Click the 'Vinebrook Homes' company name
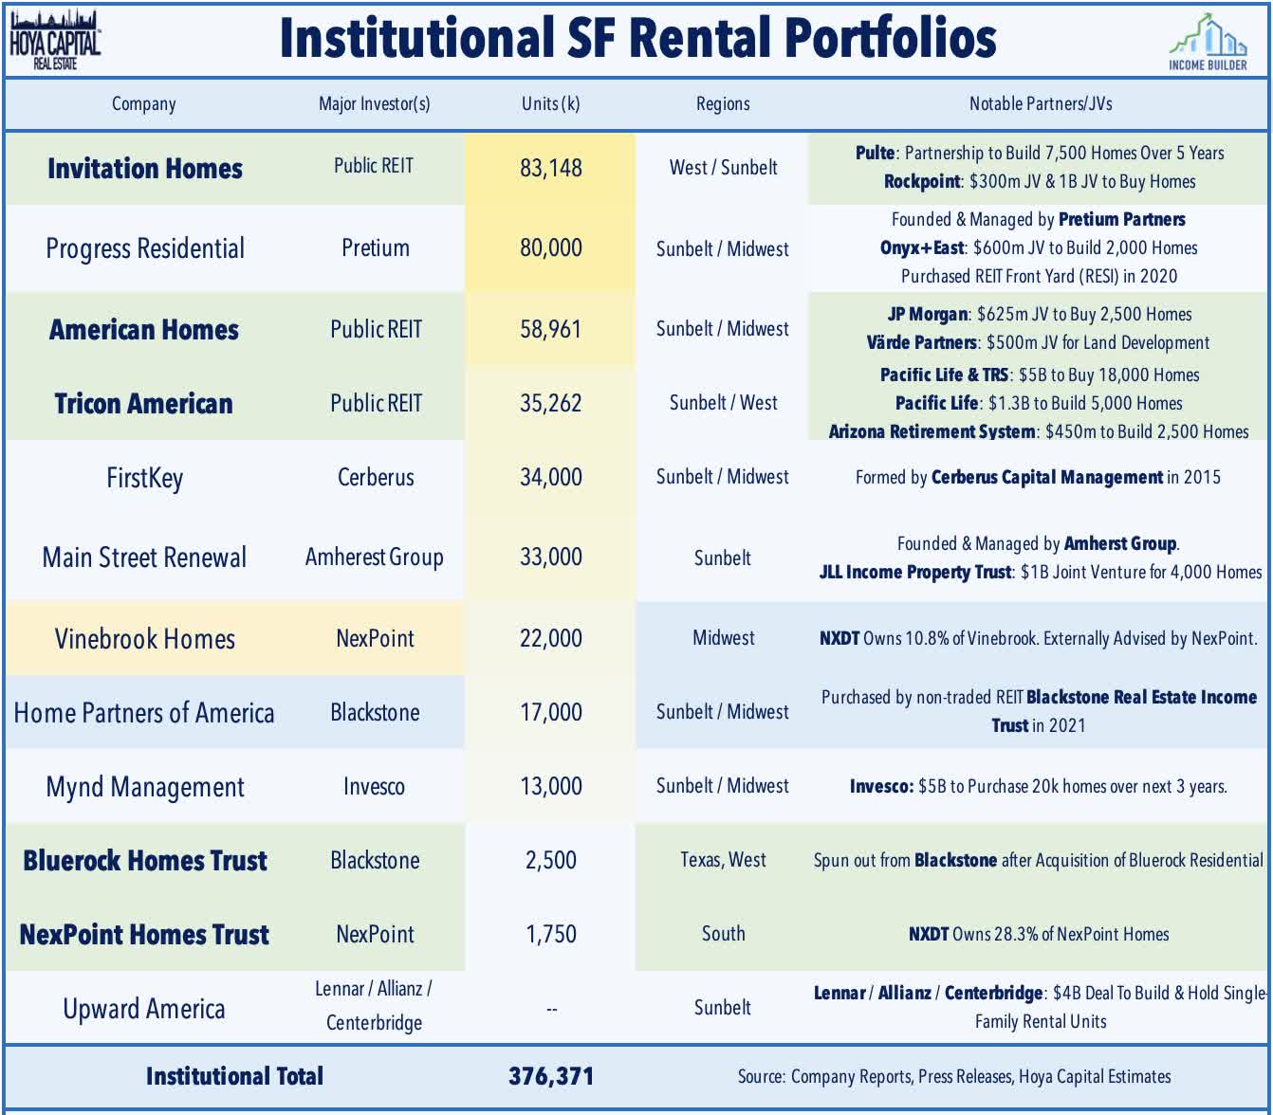1273x1115 pixels. tap(144, 638)
